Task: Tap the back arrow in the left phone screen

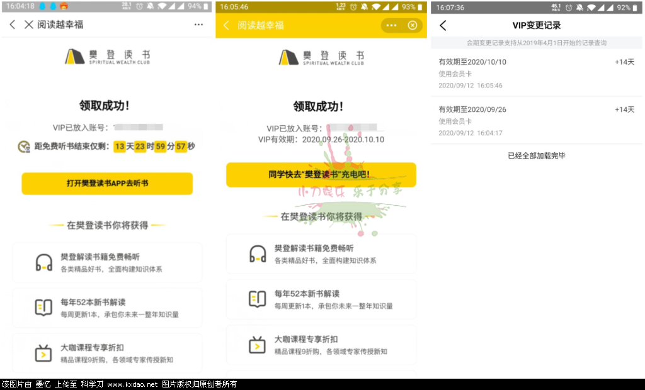Action: pos(13,25)
